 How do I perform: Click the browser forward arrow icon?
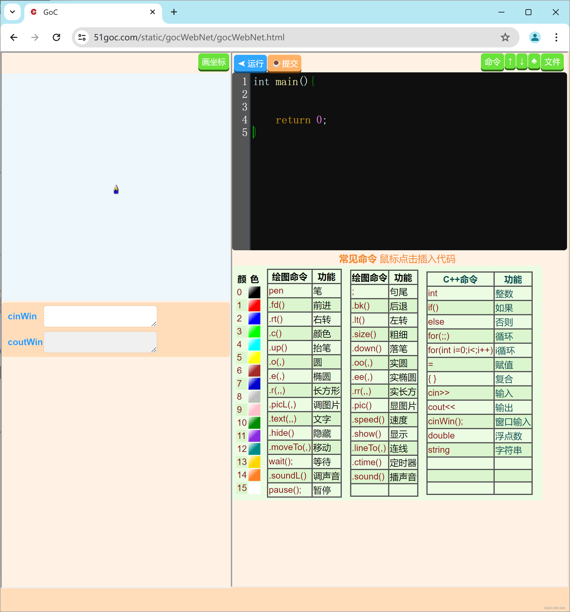coord(35,37)
